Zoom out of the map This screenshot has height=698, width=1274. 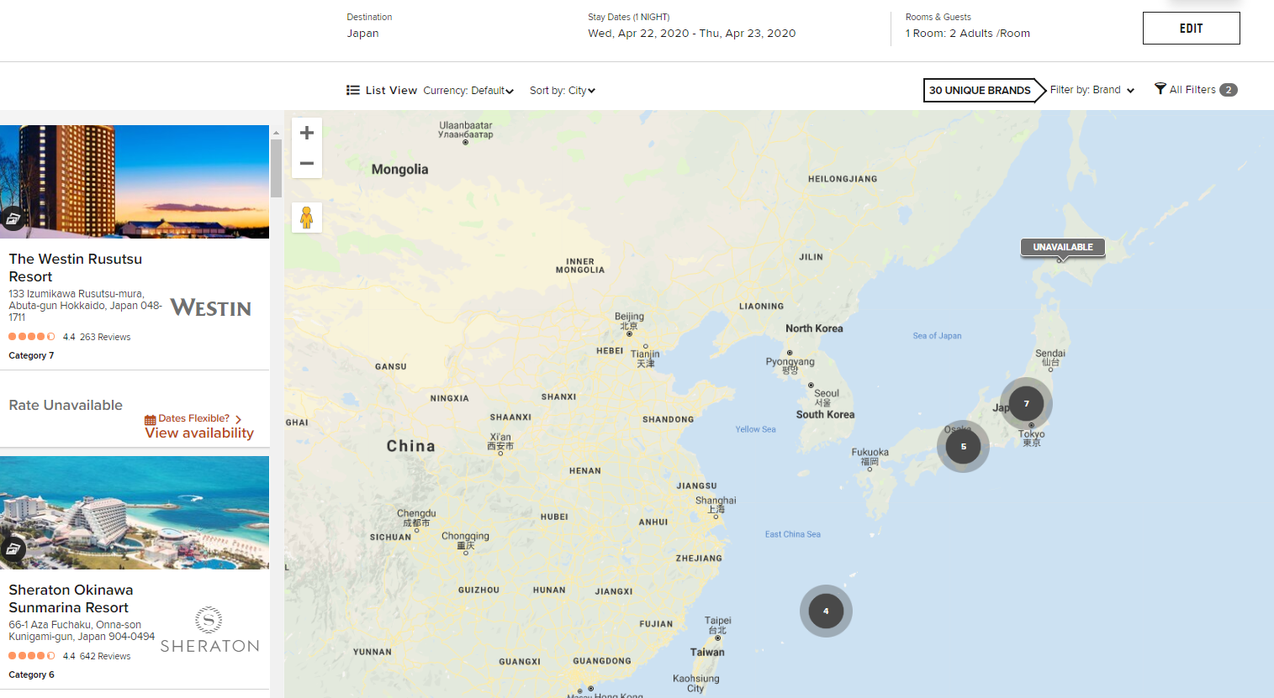[x=307, y=164]
